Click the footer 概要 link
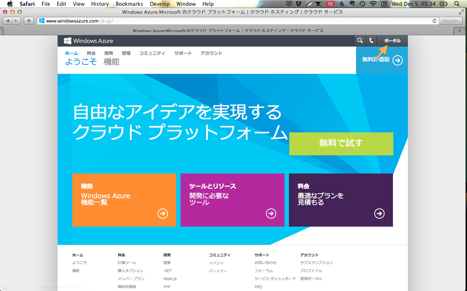Viewport: 467px width, 291px height. pos(167,263)
